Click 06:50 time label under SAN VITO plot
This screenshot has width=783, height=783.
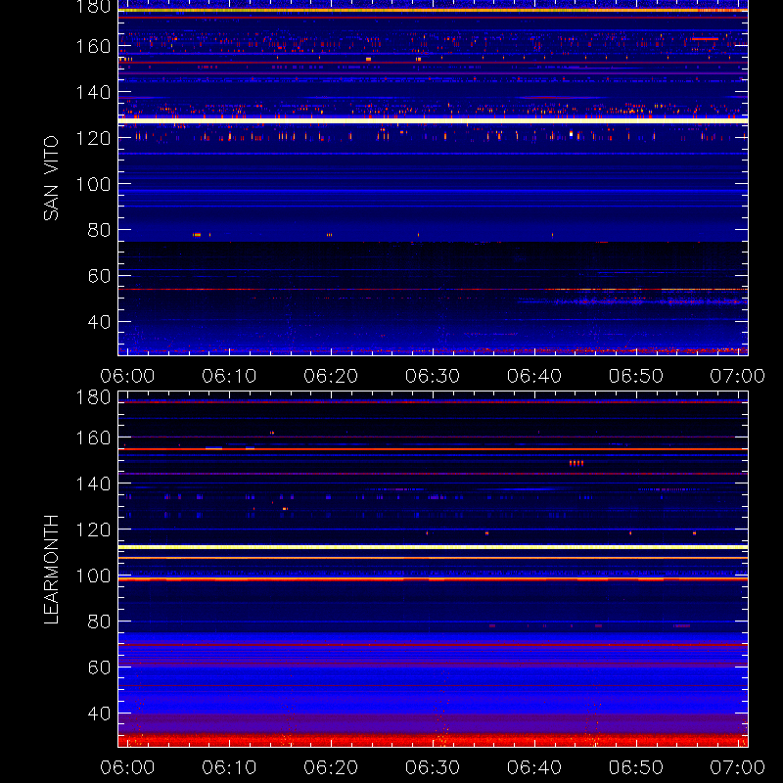click(635, 376)
